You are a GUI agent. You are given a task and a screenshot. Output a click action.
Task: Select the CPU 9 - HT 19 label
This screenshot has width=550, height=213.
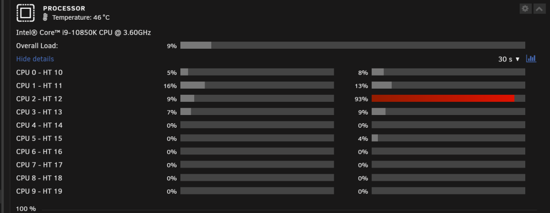click(x=39, y=191)
